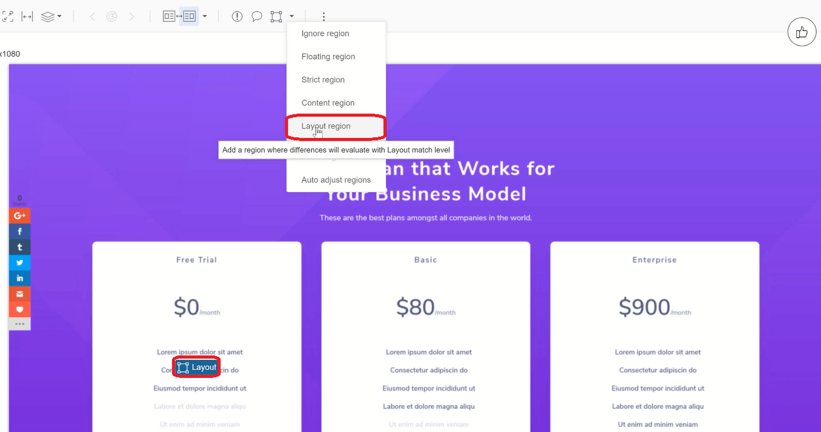
Task: Click the LinkedIn share icon
Action: [x=19, y=278]
